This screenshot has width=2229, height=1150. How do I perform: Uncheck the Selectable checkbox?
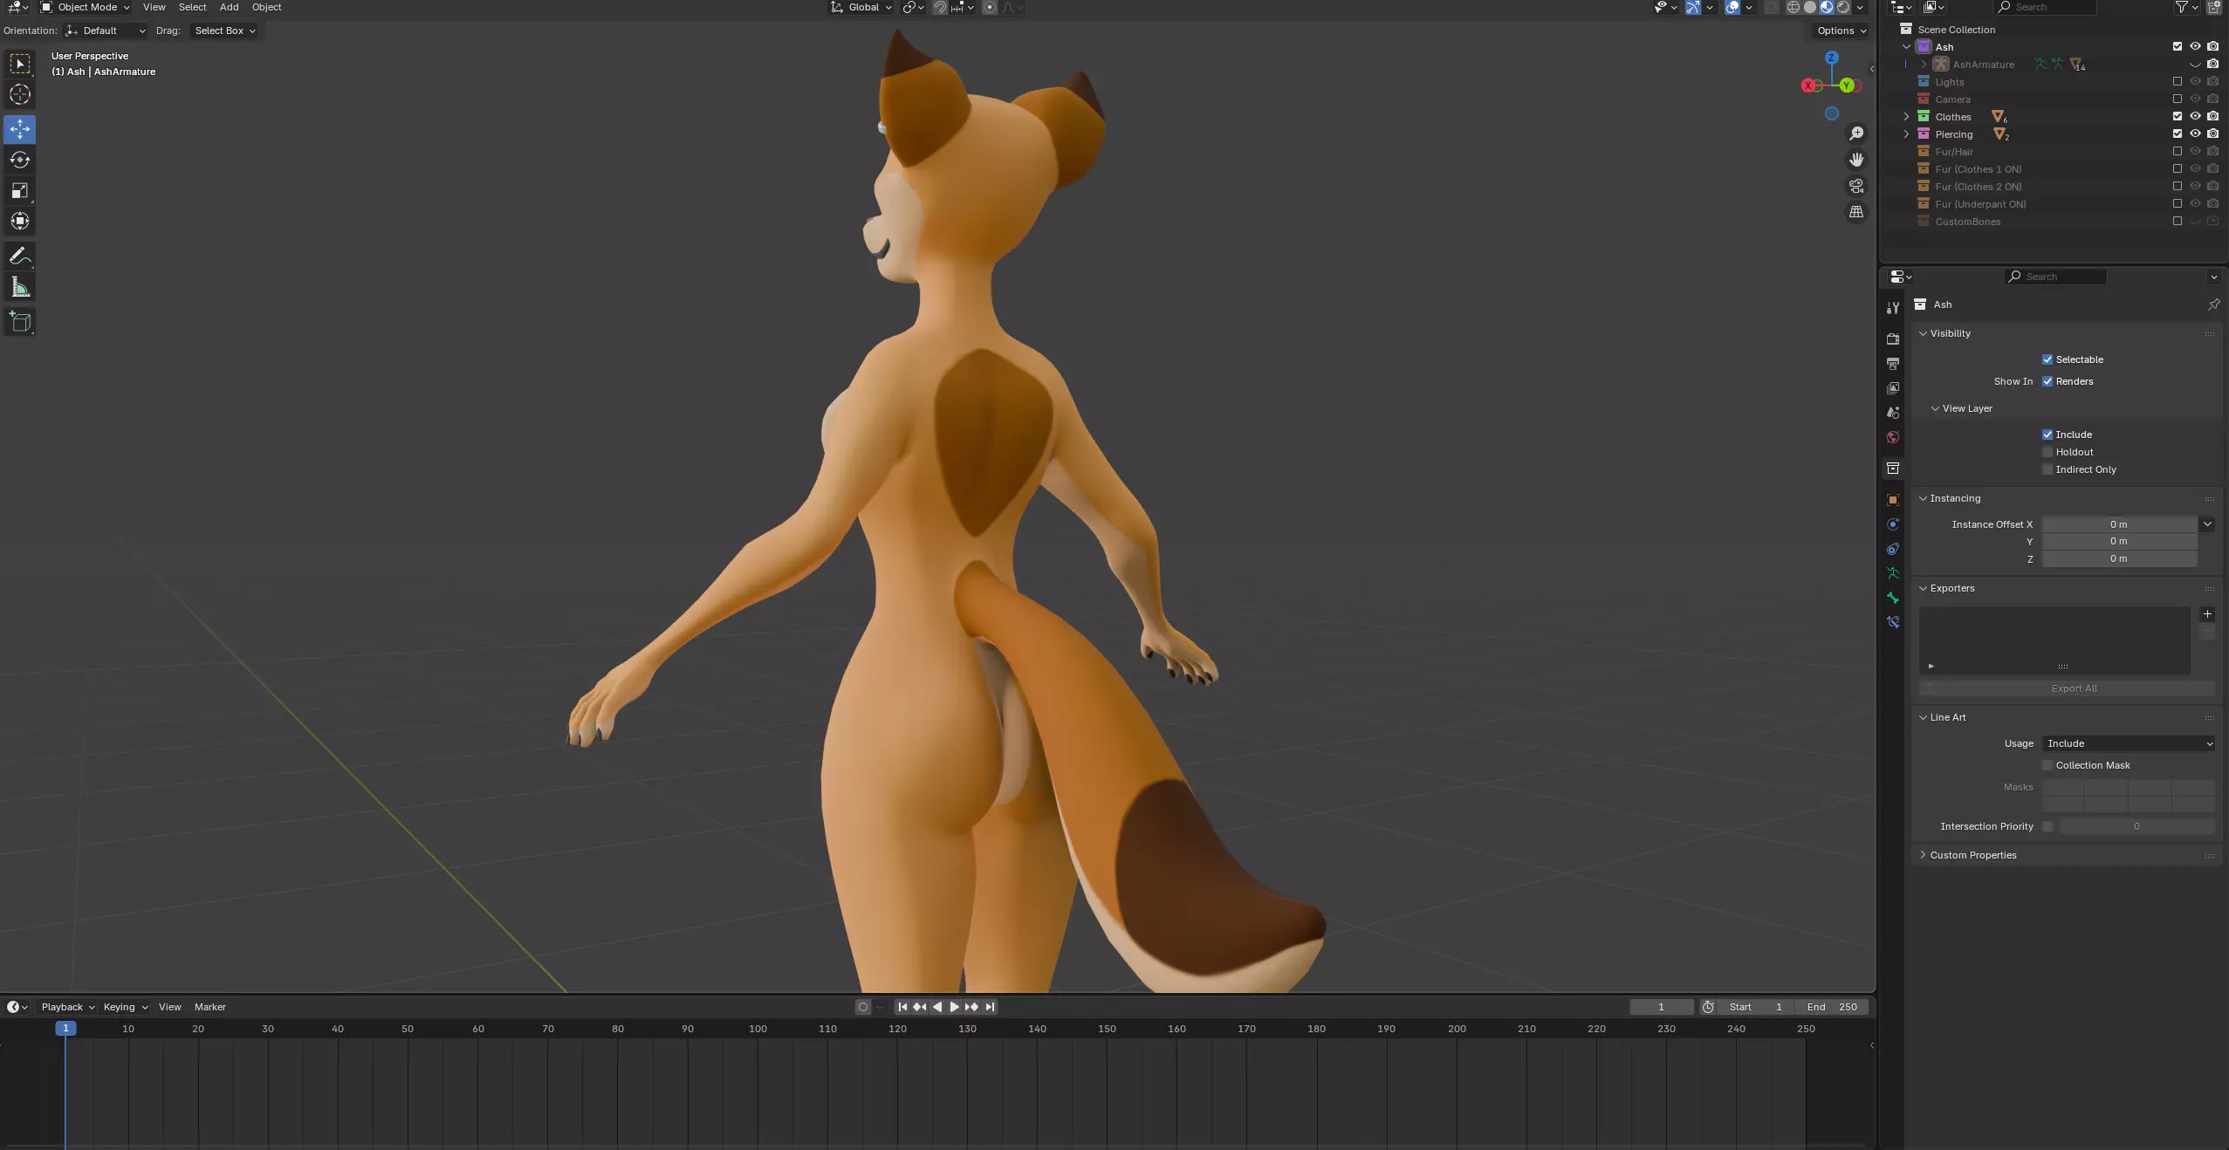(2047, 359)
